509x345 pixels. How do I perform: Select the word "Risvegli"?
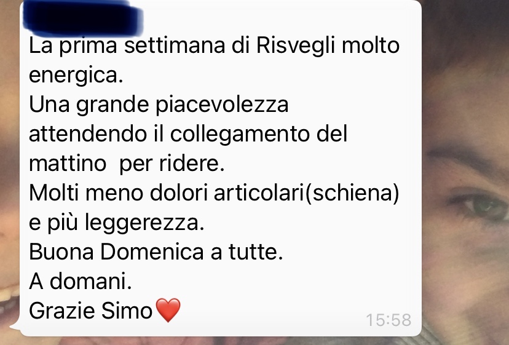tap(296, 45)
